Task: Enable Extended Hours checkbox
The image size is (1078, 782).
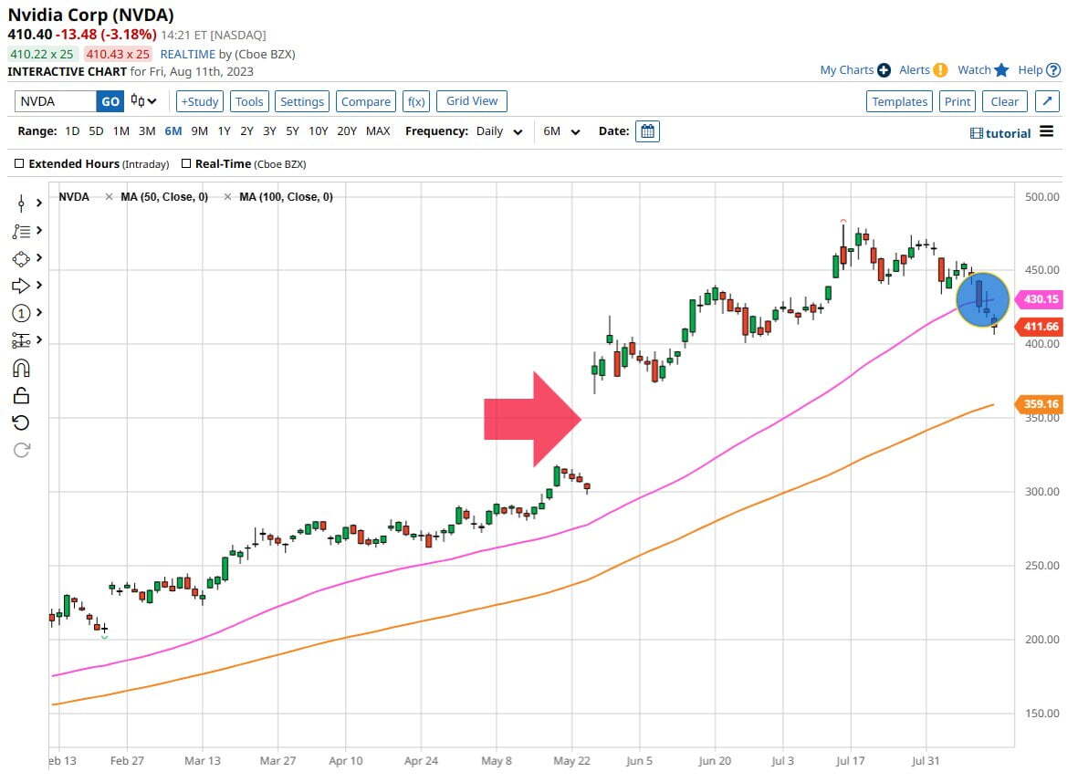Action: point(19,163)
